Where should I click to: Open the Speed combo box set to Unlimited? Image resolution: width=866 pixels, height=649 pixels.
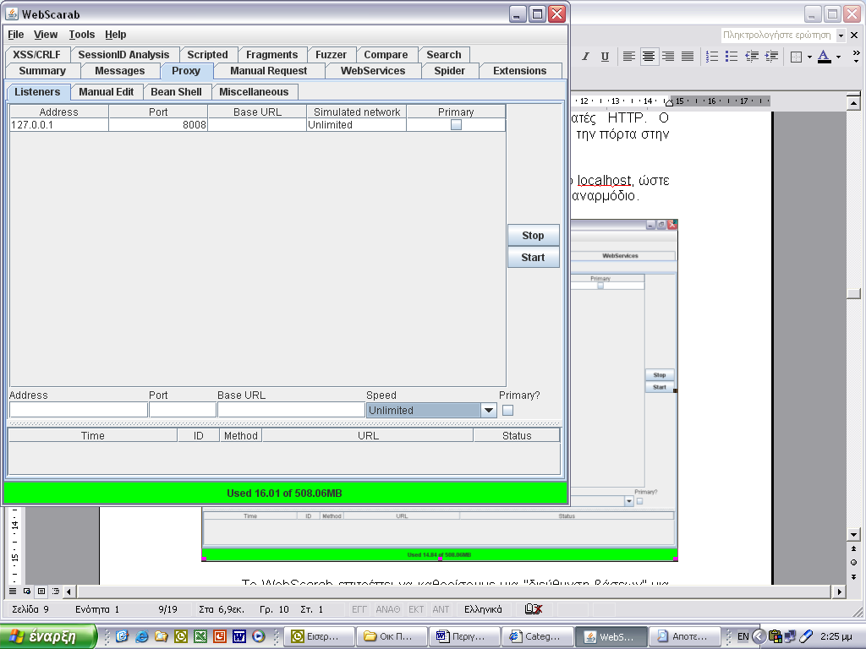pos(431,410)
